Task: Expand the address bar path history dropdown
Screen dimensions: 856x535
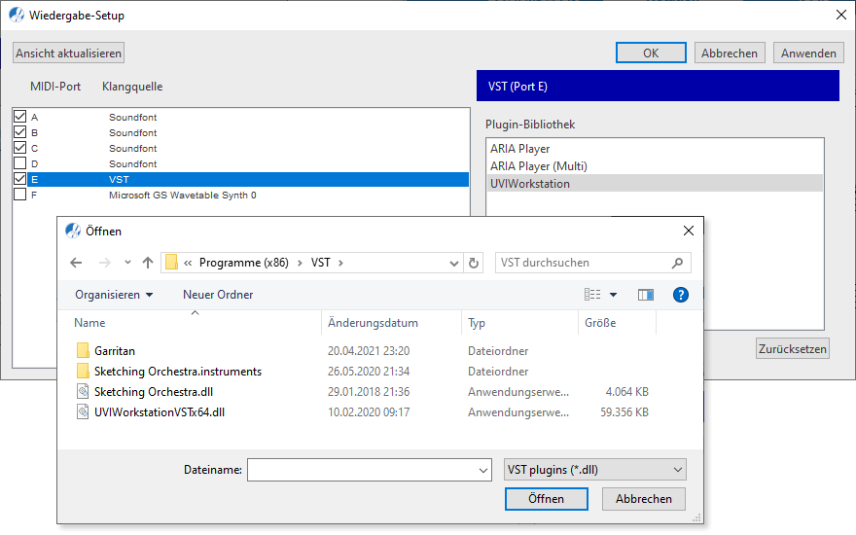Action: click(x=454, y=263)
